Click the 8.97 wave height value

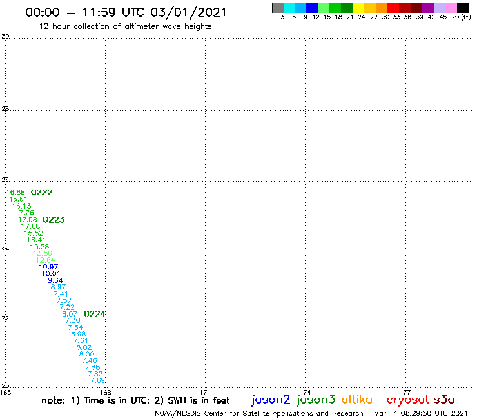[58, 287]
